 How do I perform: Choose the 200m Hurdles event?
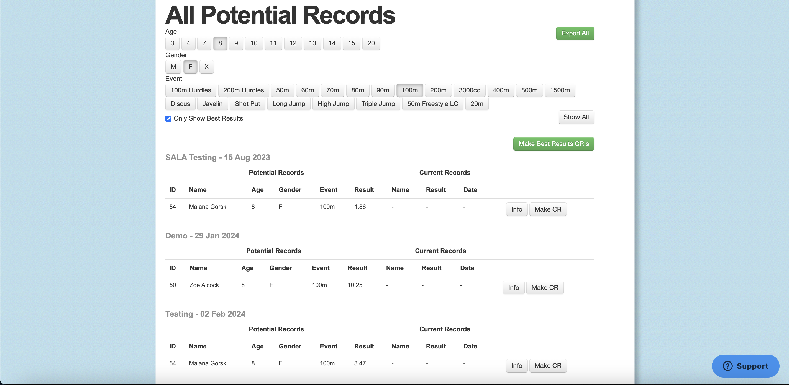pyautogui.click(x=244, y=90)
